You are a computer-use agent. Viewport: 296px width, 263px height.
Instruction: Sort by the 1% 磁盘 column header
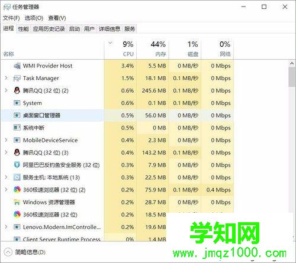(x=185, y=49)
